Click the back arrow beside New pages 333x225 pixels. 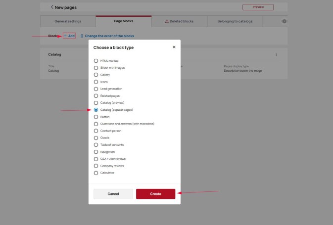coord(52,7)
